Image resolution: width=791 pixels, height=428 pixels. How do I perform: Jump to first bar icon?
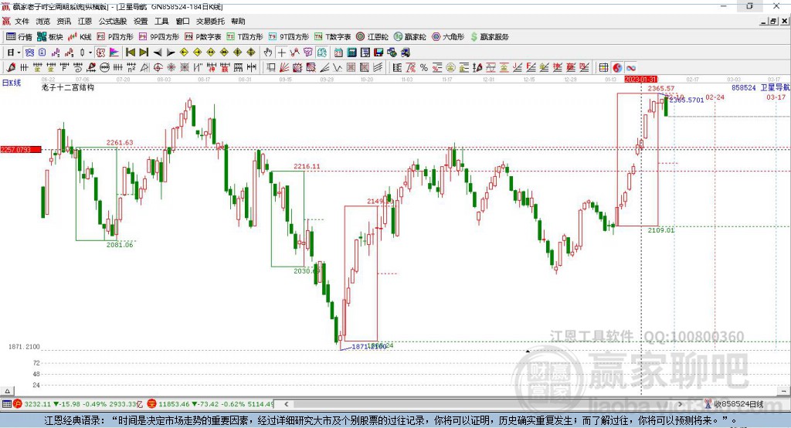click(x=130, y=53)
